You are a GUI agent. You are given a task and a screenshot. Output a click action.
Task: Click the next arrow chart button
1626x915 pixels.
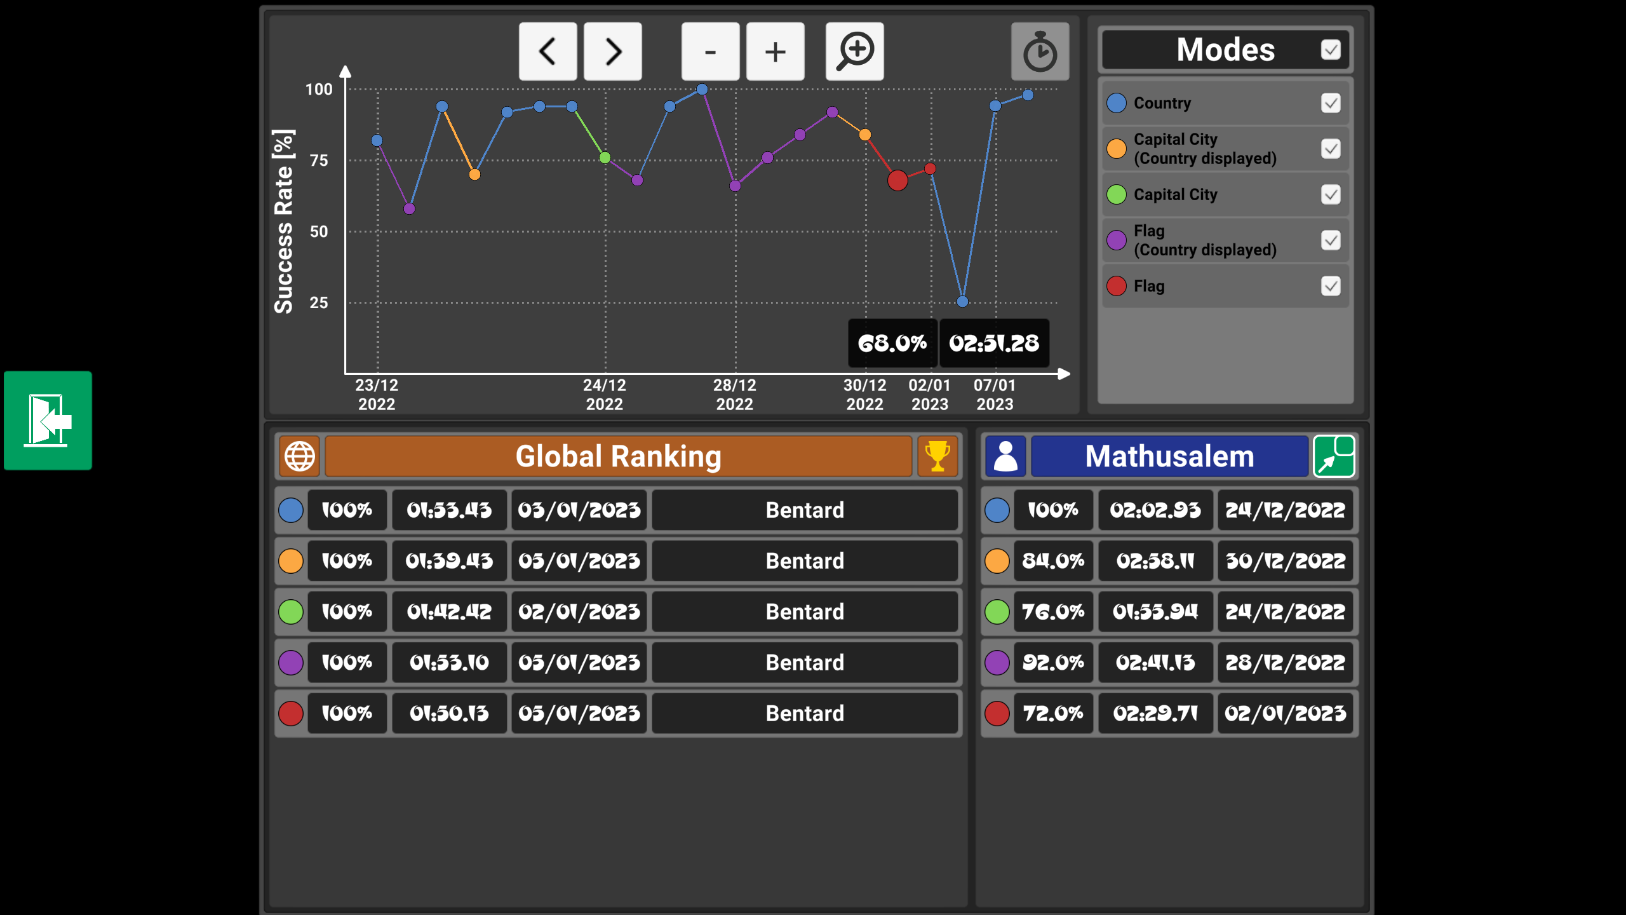(x=612, y=51)
